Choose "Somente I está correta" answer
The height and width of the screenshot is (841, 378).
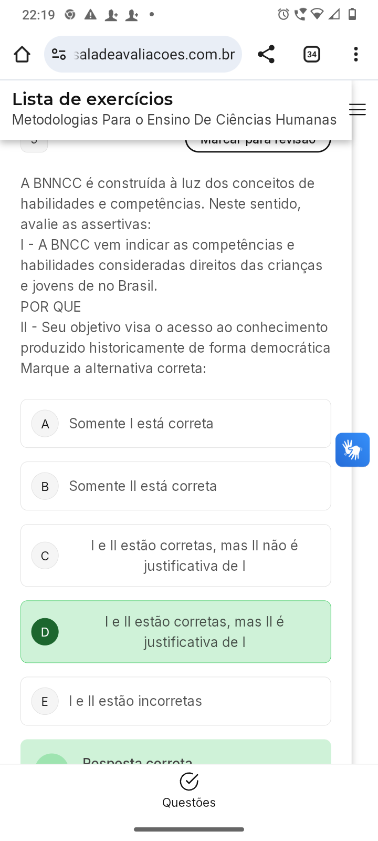click(141, 424)
